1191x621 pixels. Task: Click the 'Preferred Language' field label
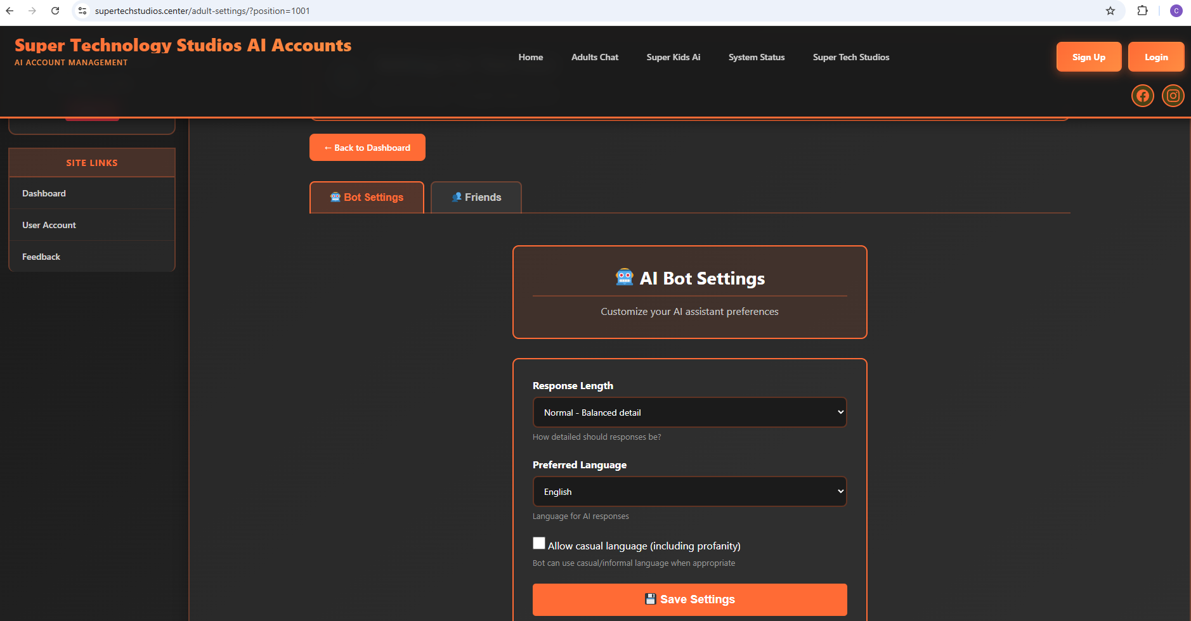tap(580, 465)
